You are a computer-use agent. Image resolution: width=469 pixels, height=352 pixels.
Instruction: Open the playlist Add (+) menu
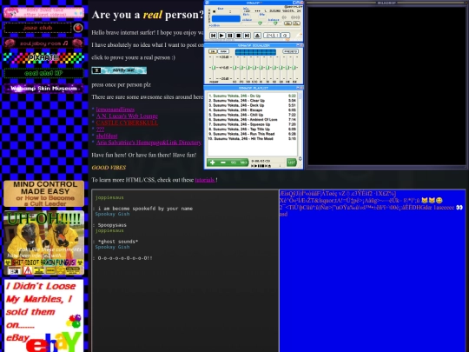click(x=213, y=163)
